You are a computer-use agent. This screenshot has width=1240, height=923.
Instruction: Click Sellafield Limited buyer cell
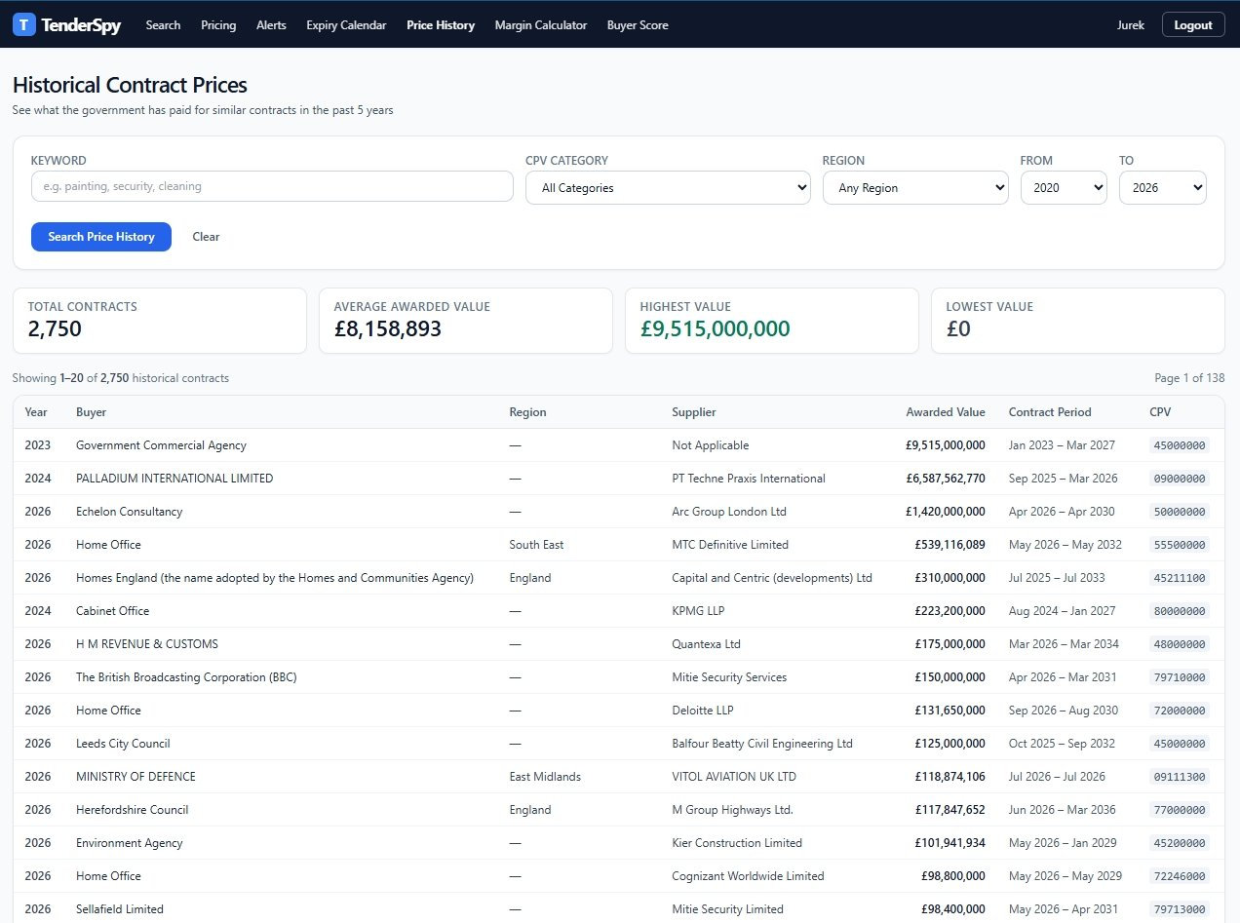pos(120,909)
